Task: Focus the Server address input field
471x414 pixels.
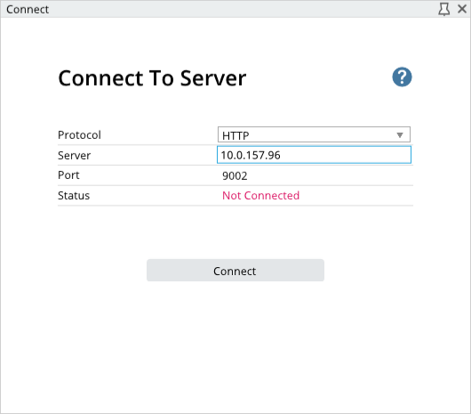Action: click(x=314, y=155)
